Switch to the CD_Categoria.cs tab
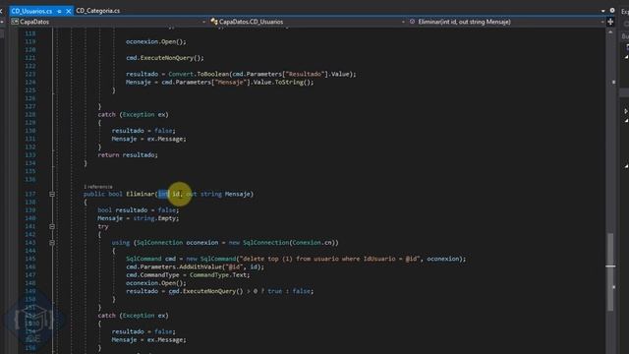 [x=98, y=11]
